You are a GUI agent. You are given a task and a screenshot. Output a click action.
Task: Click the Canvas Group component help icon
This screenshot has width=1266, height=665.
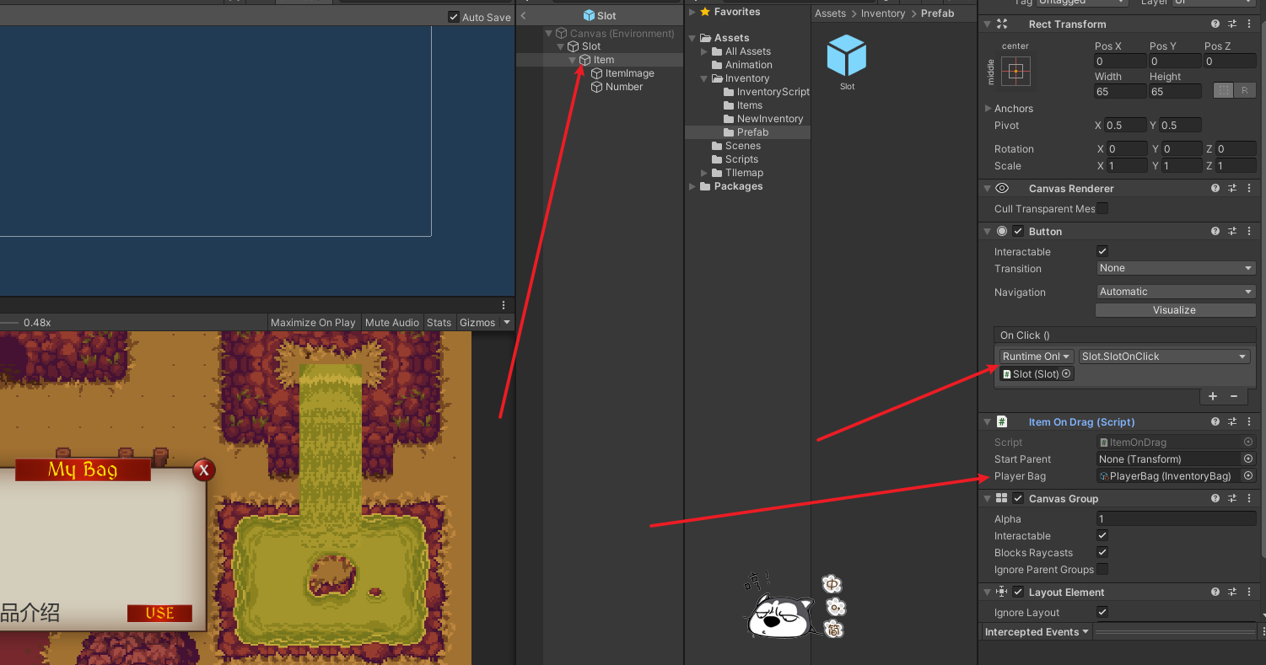[x=1215, y=498]
